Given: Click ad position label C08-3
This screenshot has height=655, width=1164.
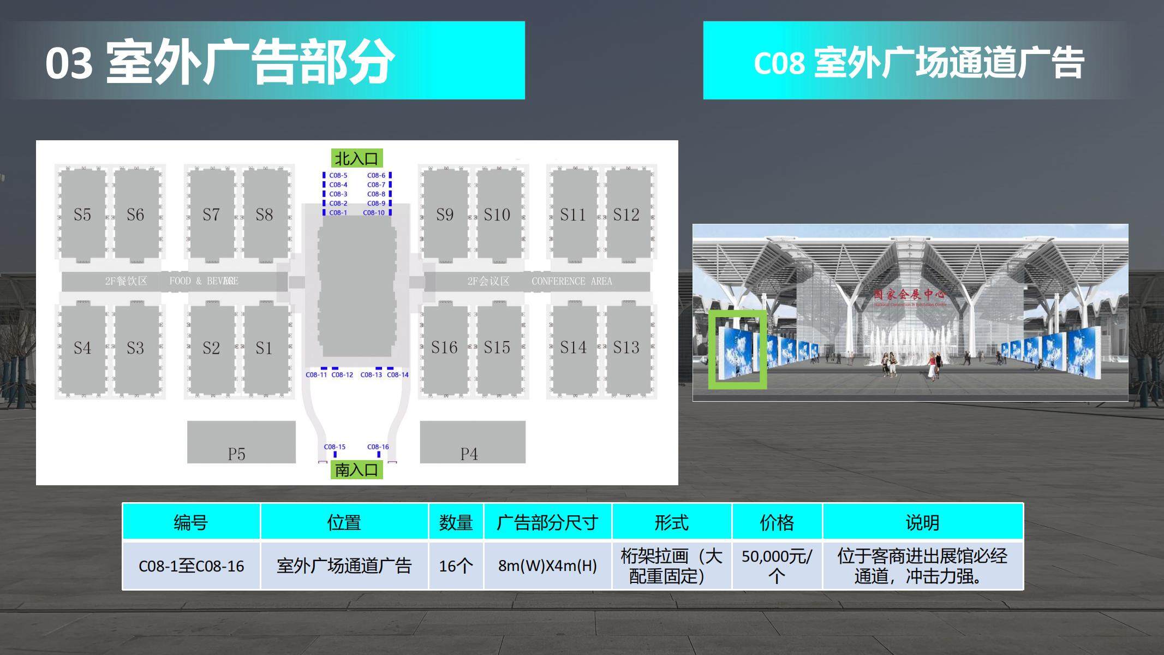Looking at the screenshot, I should (338, 194).
